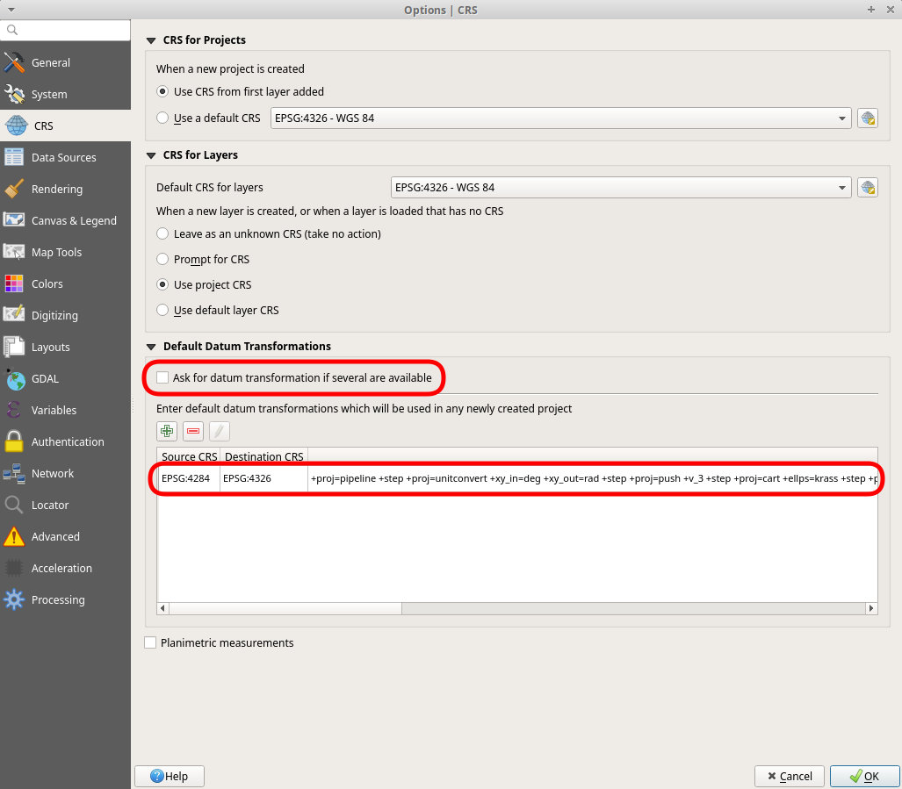Go to the Data Sources page
The height and width of the screenshot is (789, 902).
pos(65,157)
